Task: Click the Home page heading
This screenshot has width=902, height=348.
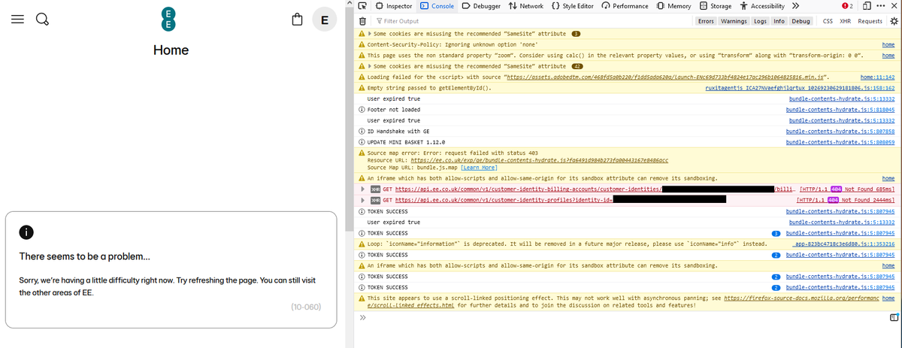Action: point(171,50)
